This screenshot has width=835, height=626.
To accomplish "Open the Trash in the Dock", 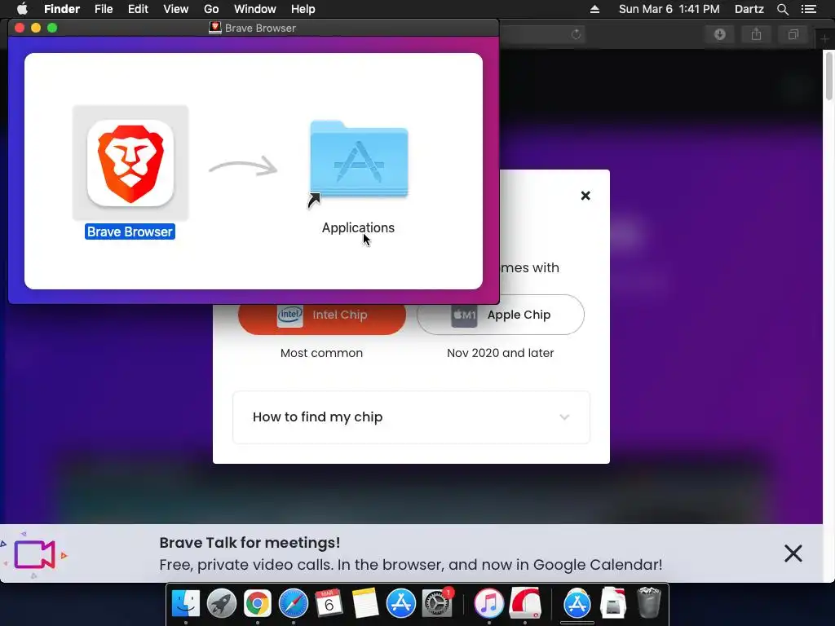I will pyautogui.click(x=649, y=602).
